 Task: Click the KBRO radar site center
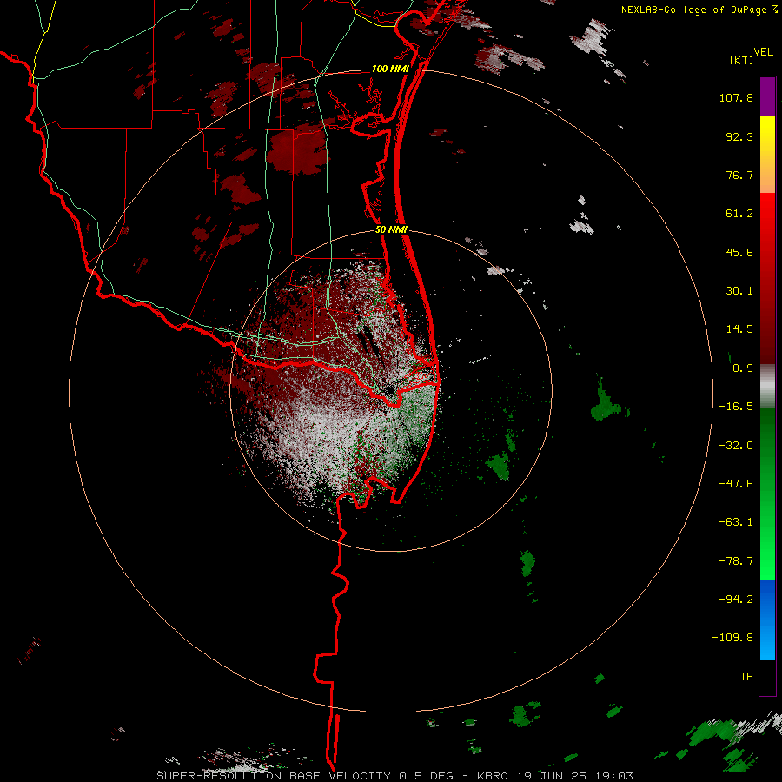point(390,388)
